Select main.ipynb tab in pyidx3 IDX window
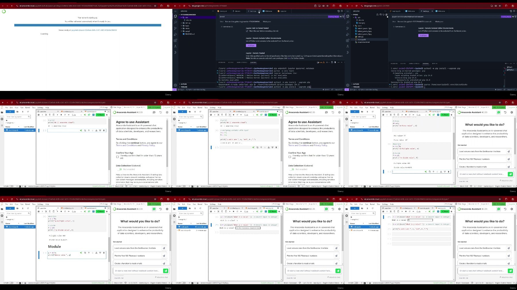The height and width of the screenshot is (290, 517). click(396, 11)
